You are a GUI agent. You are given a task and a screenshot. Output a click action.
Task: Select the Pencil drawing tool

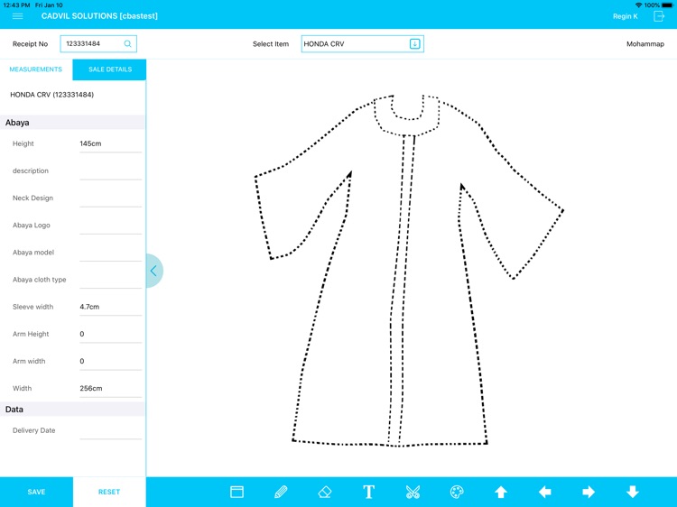click(x=281, y=492)
